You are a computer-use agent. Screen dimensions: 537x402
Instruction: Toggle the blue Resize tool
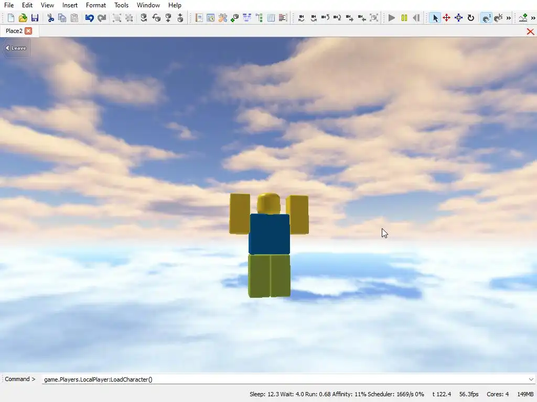[x=458, y=18]
